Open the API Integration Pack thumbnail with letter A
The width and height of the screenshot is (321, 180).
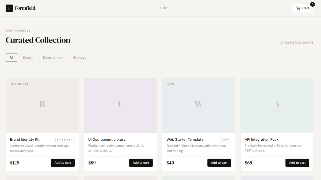pos(277,106)
